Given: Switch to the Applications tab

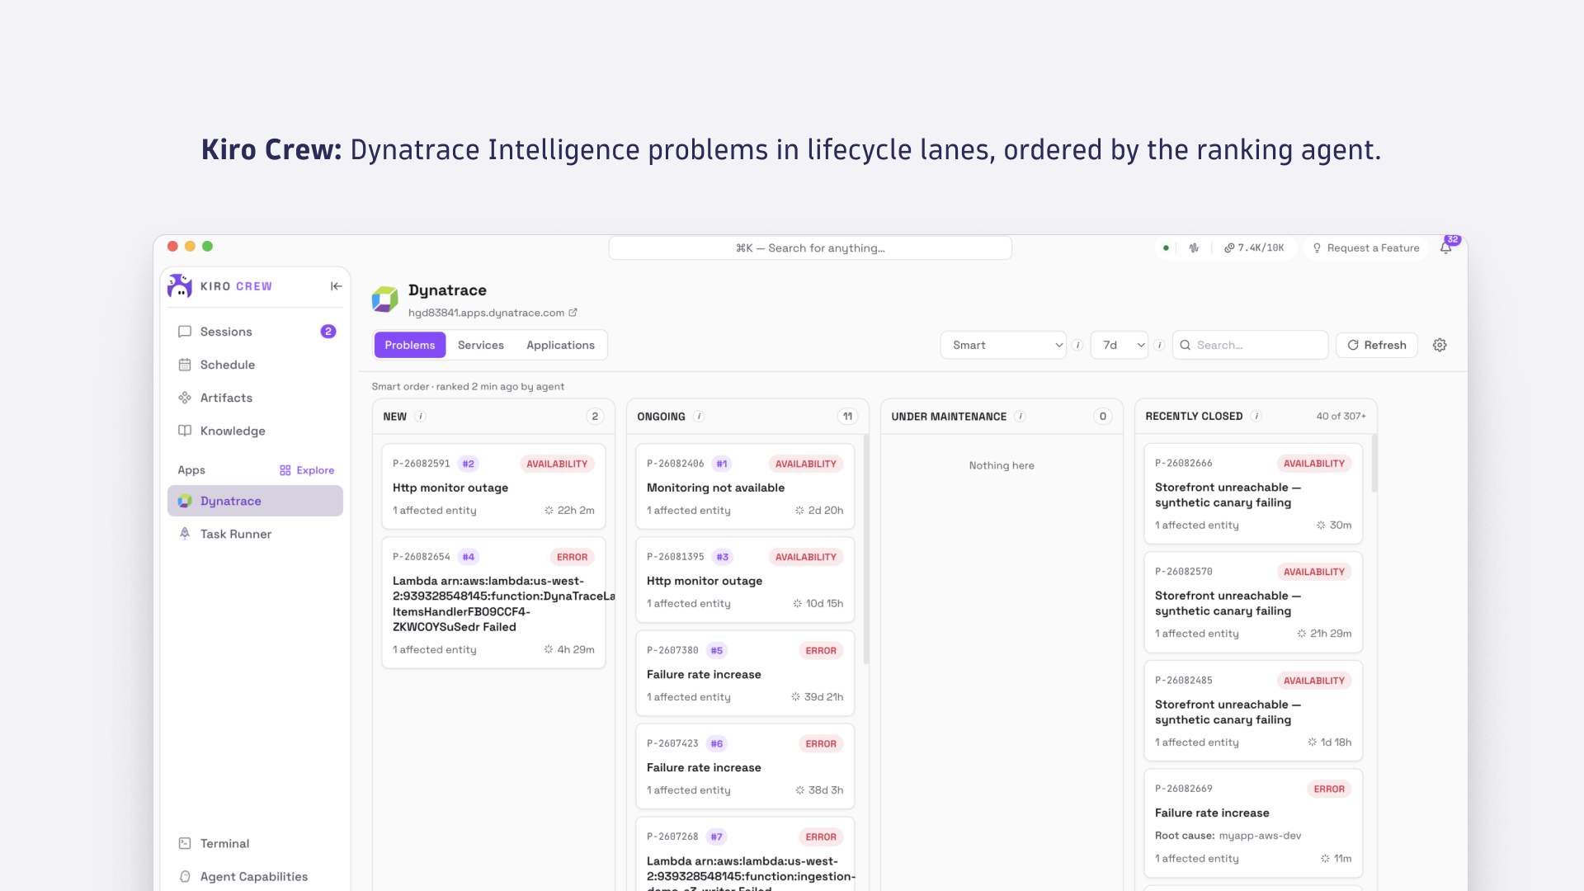Looking at the screenshot, I should point(561,345).
